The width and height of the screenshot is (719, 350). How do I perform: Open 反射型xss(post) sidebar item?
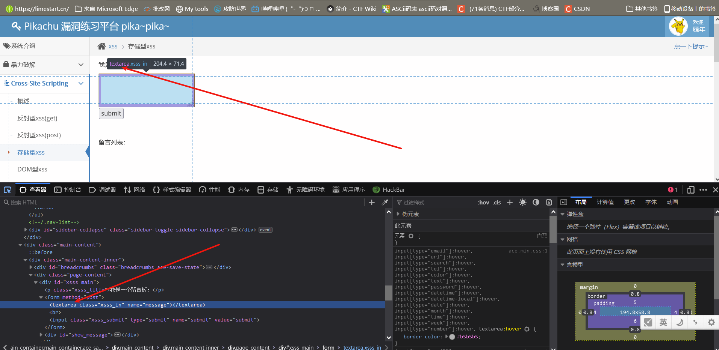click(x=39, y=135)
